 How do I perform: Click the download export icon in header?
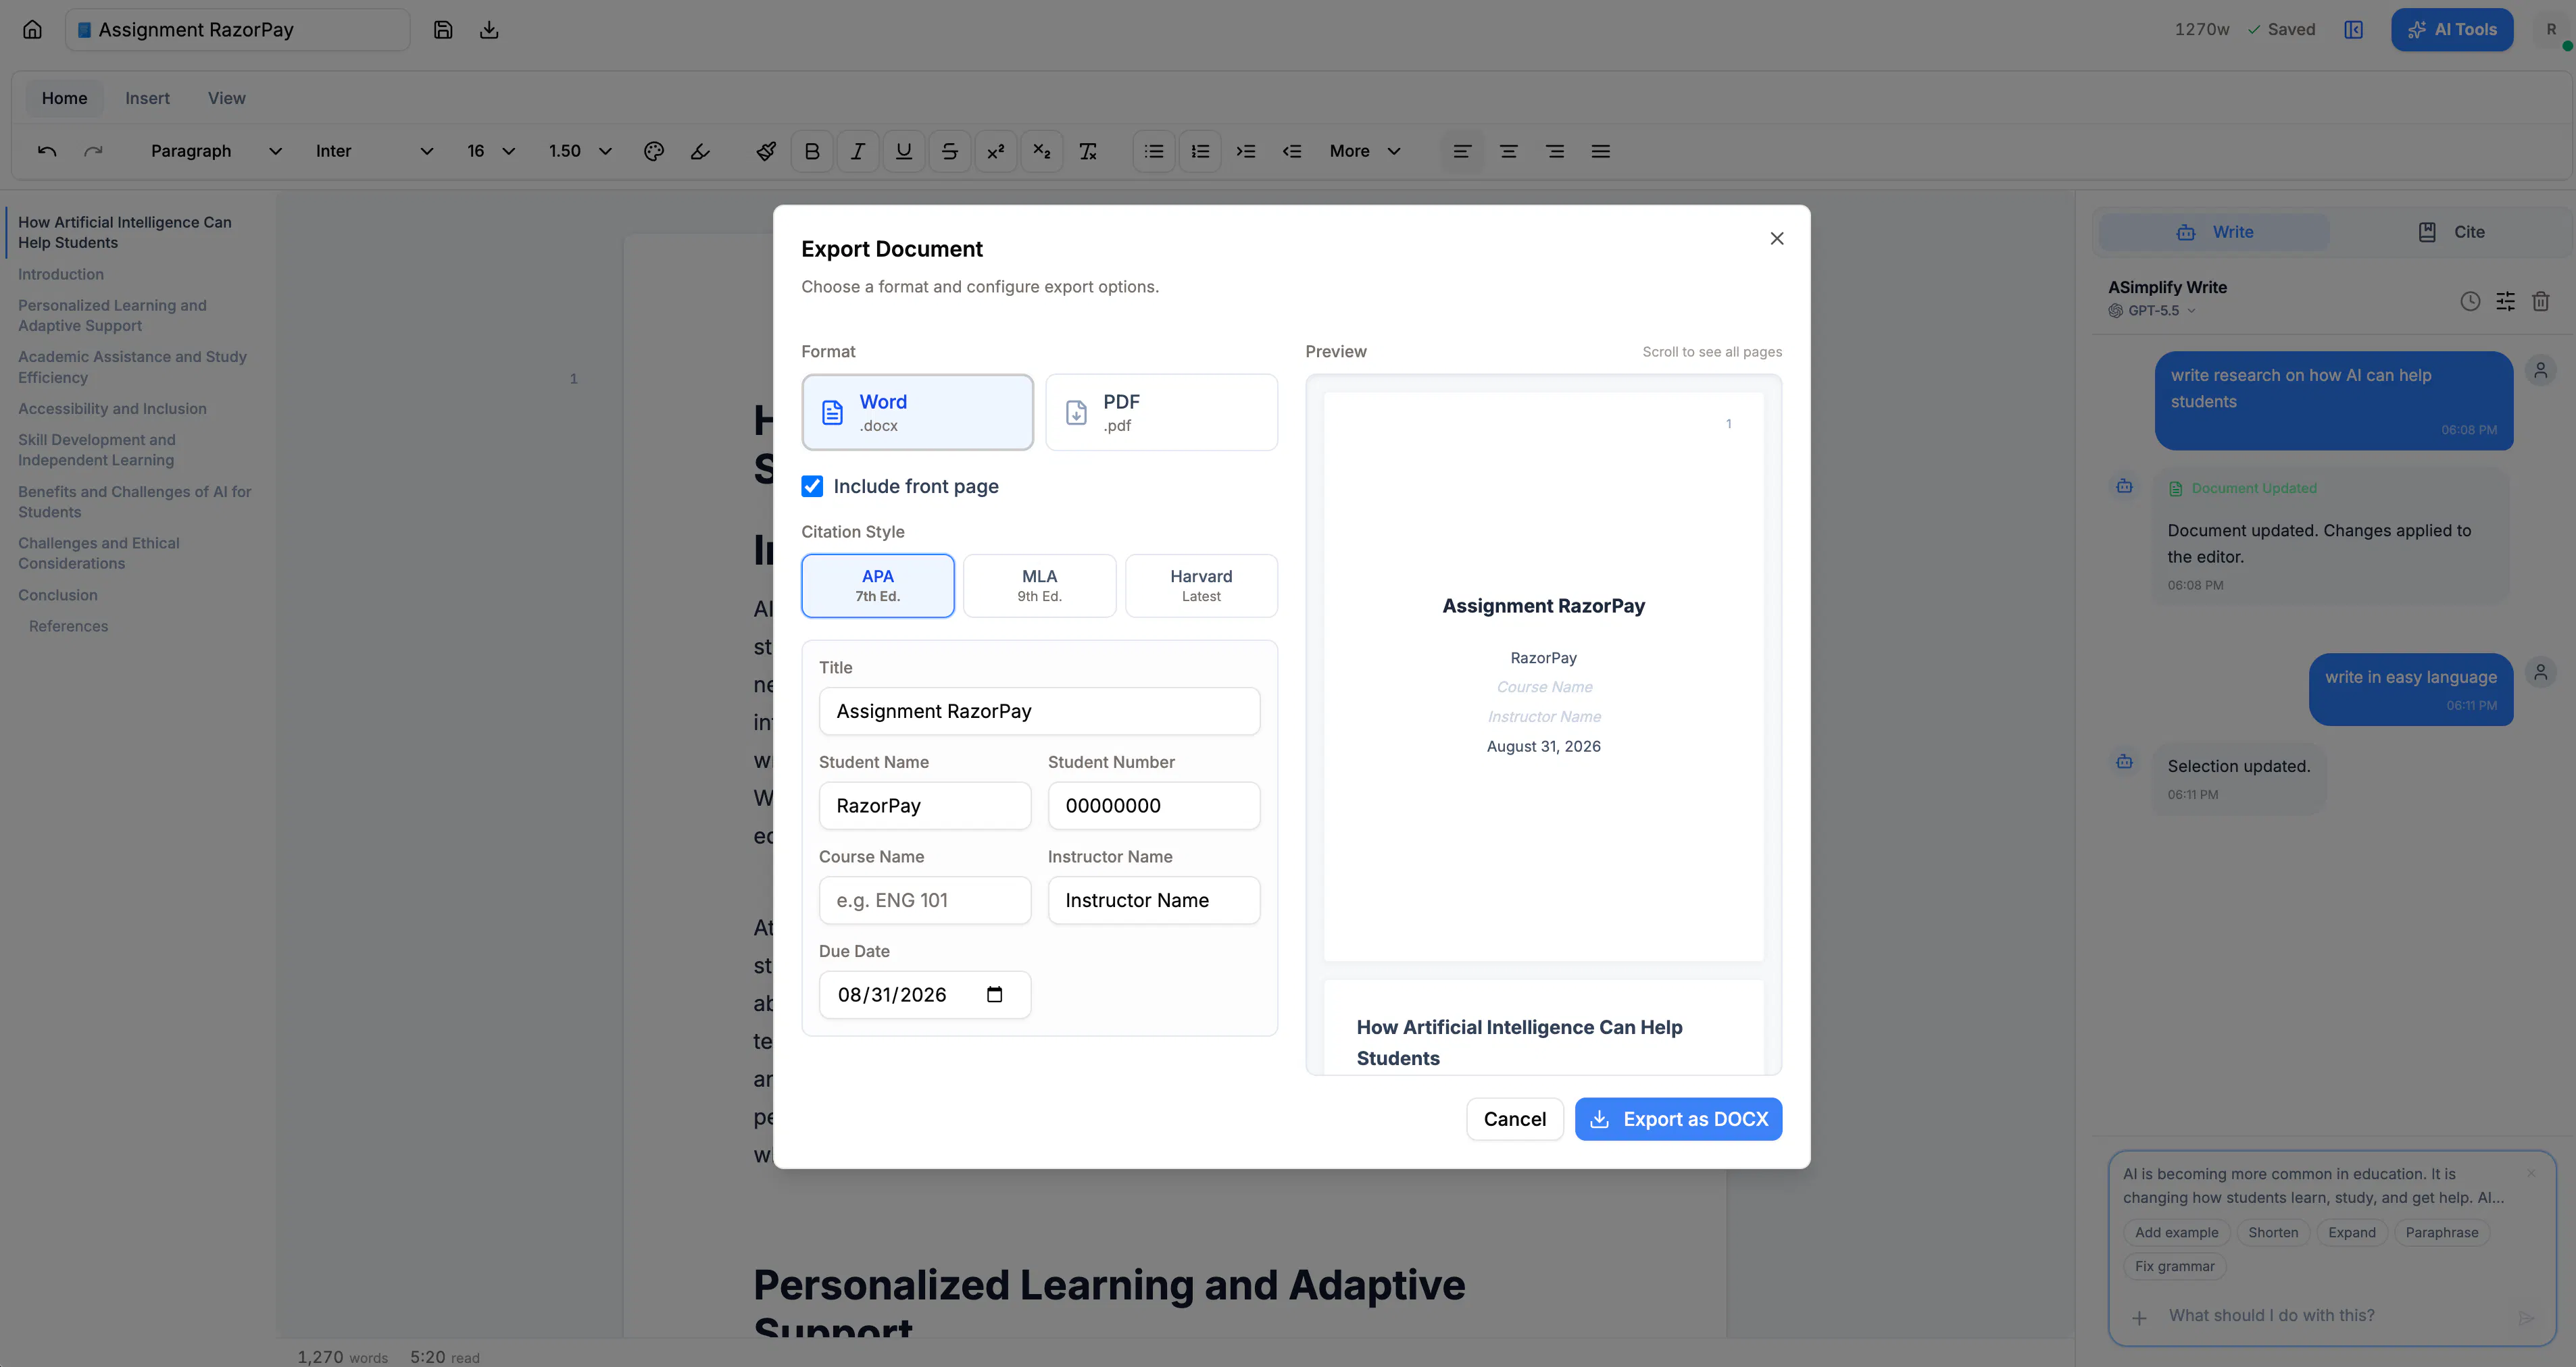tap(489, 30)
